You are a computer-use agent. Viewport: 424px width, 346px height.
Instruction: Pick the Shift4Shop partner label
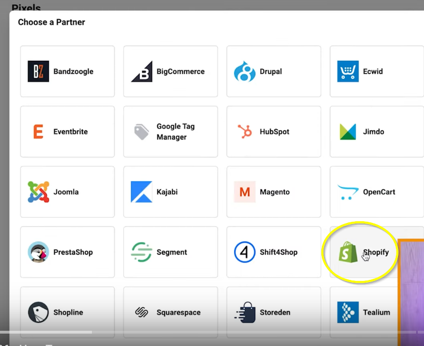[279, 252]
